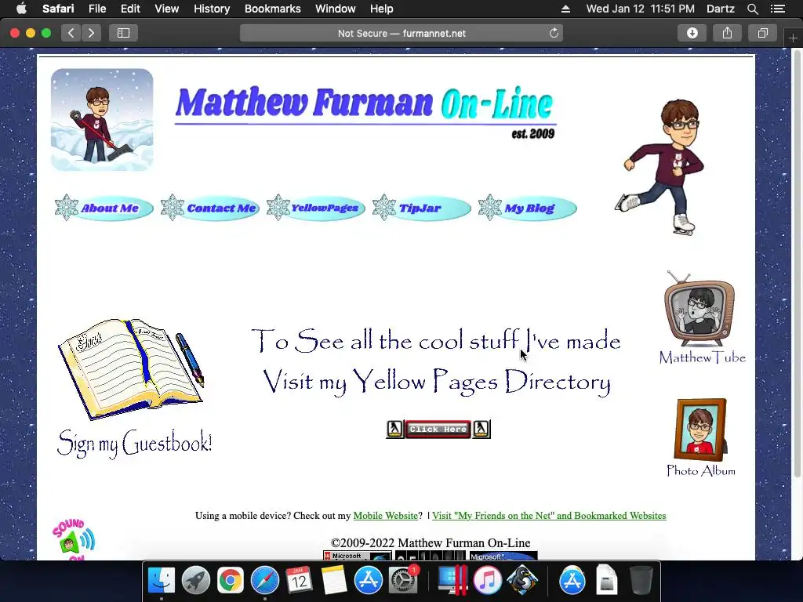Show all tabs overview button
The width and height of the screenshot is (803, 602).
coord(762,33)
